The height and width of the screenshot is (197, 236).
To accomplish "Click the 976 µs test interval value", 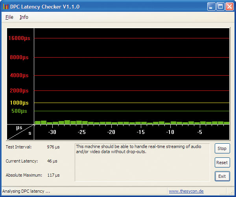I will click(53, 147).
